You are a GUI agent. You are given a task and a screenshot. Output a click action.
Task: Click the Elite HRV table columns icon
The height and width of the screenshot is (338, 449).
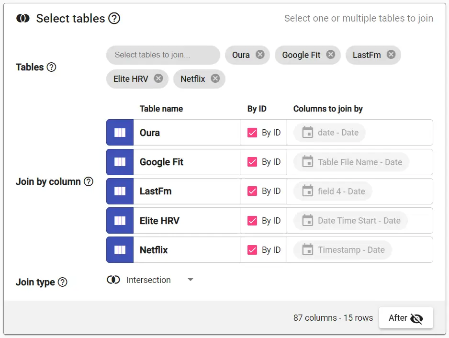120,221
